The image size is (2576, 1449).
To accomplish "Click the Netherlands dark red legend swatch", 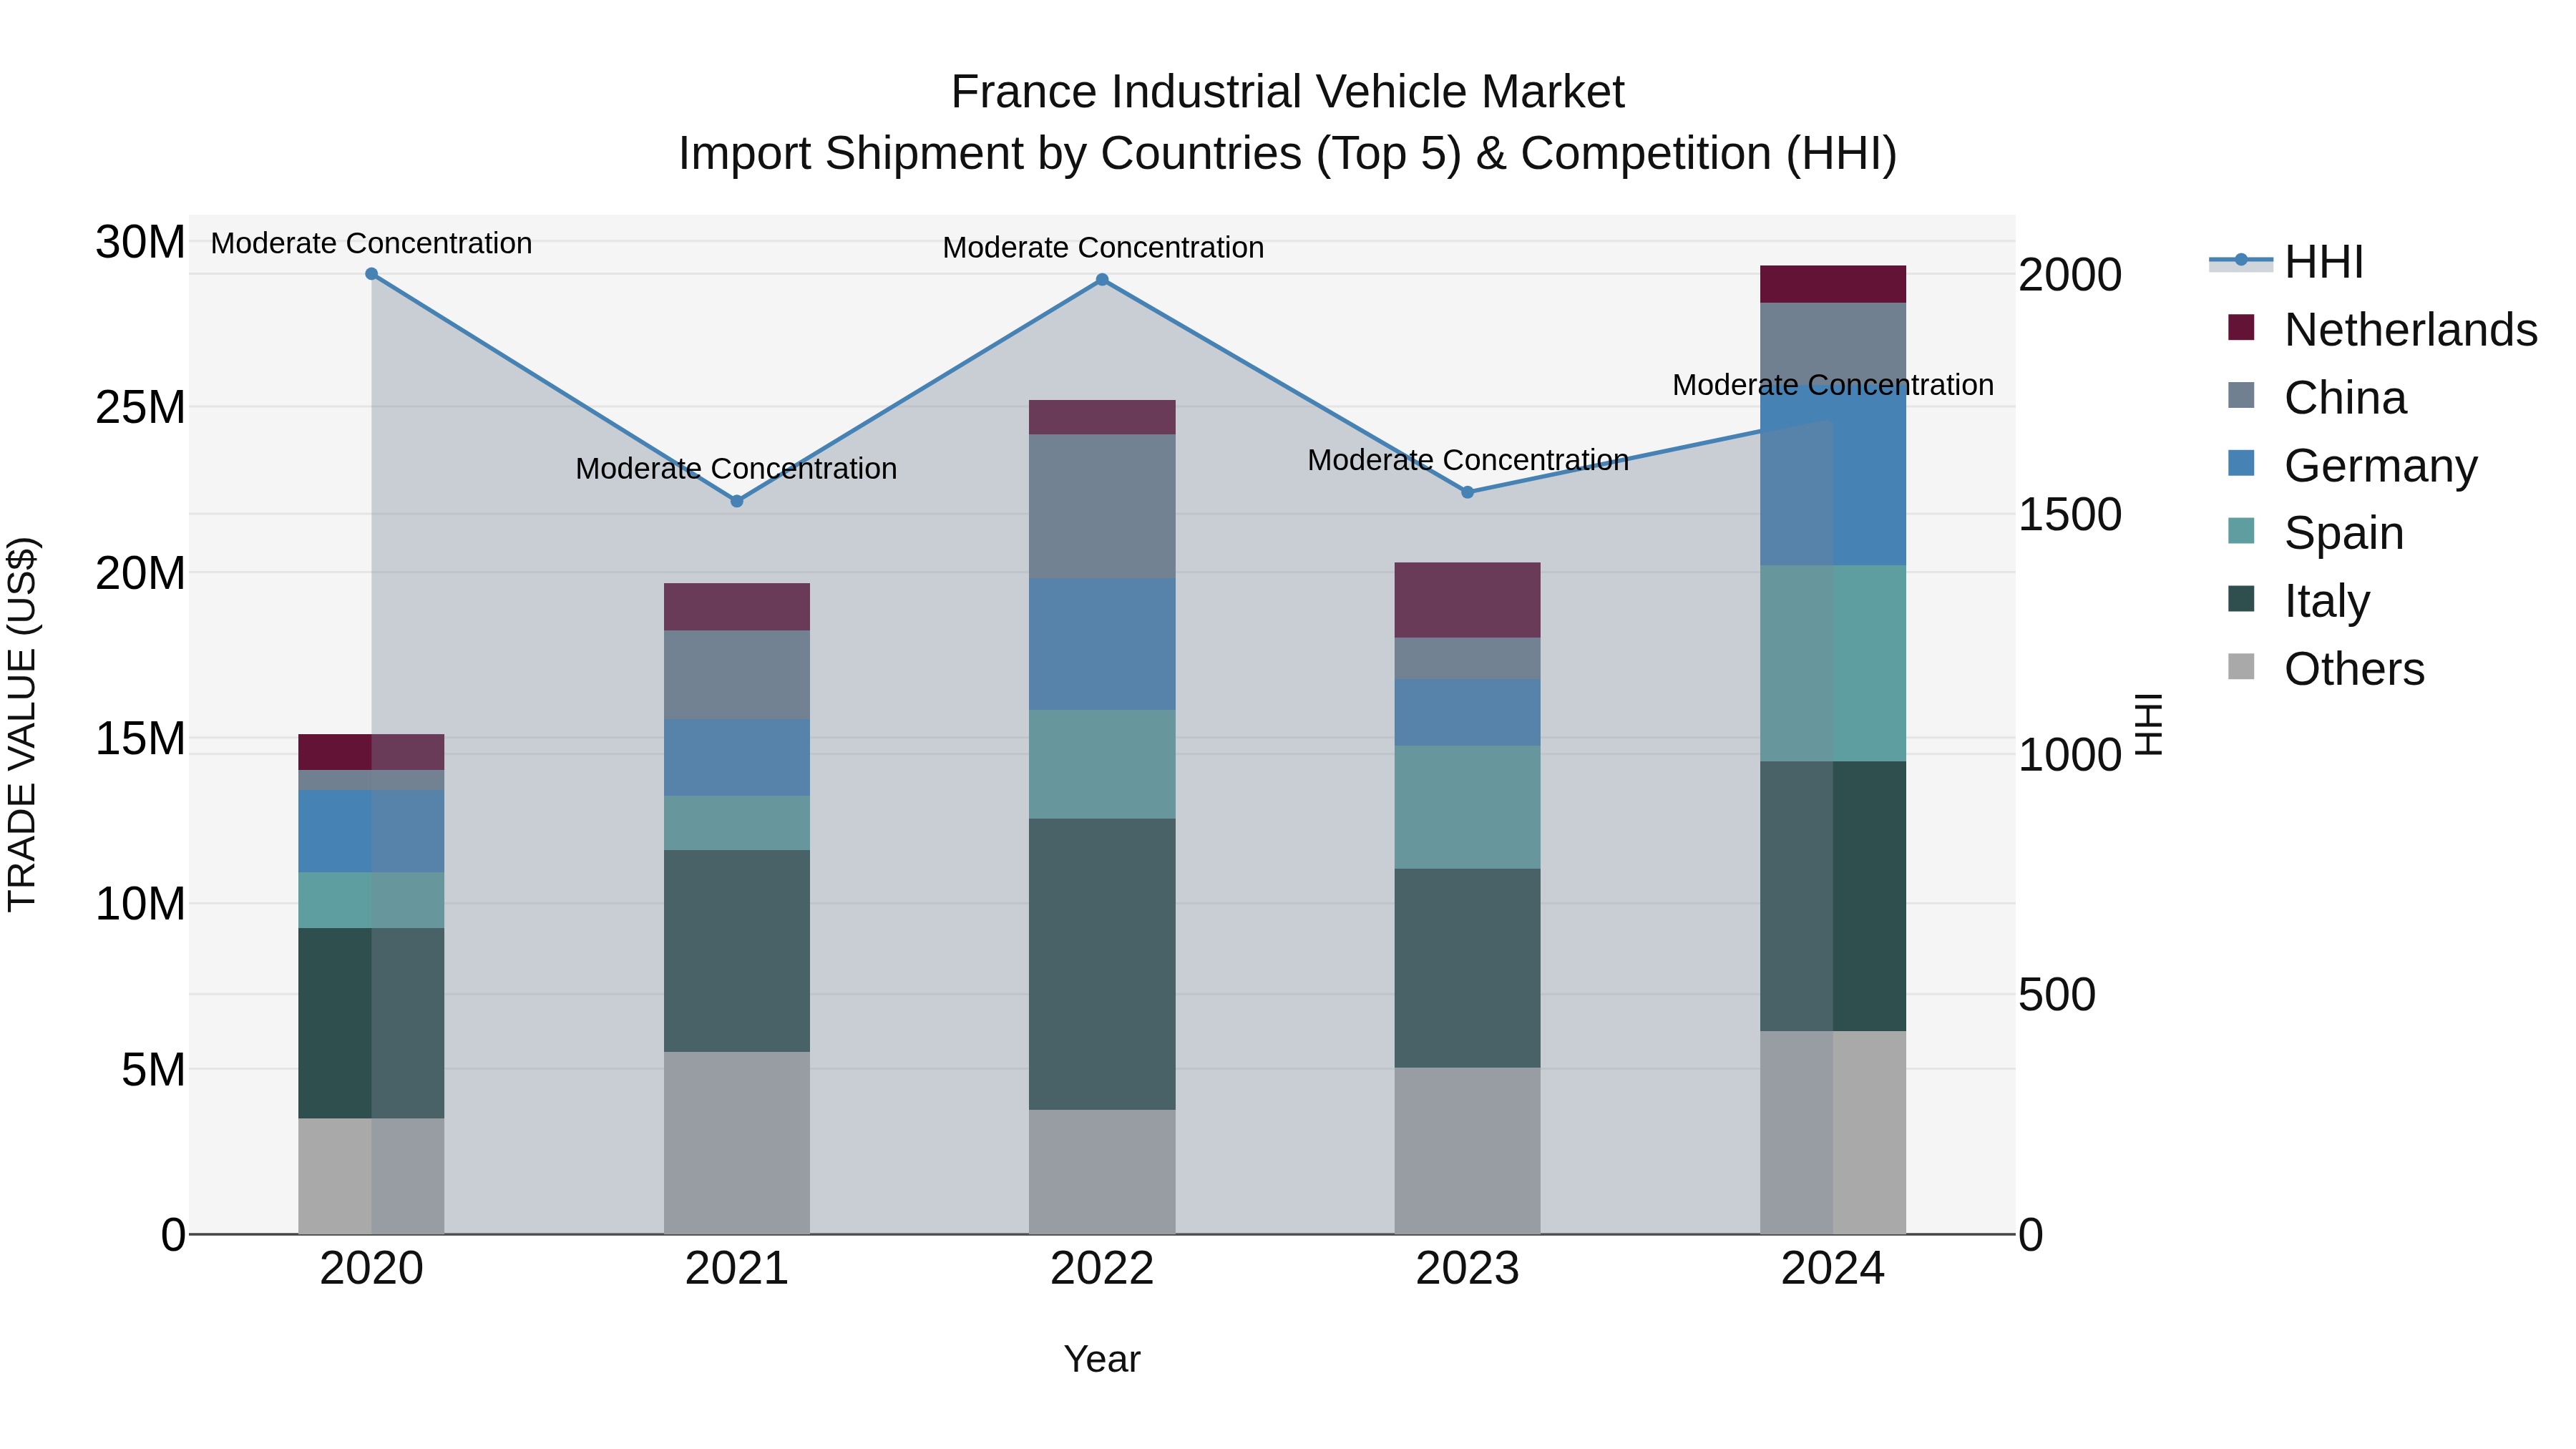I will click(x=2241, y=327).
